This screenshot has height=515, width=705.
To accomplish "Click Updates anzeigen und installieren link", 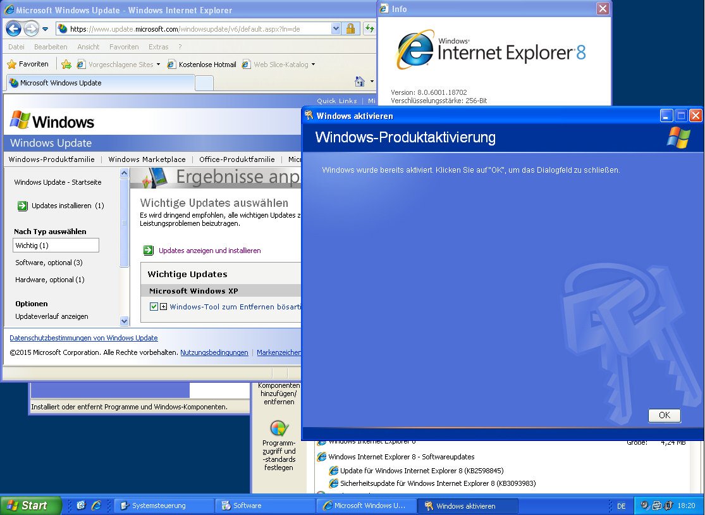I will (x=209, y=251).
